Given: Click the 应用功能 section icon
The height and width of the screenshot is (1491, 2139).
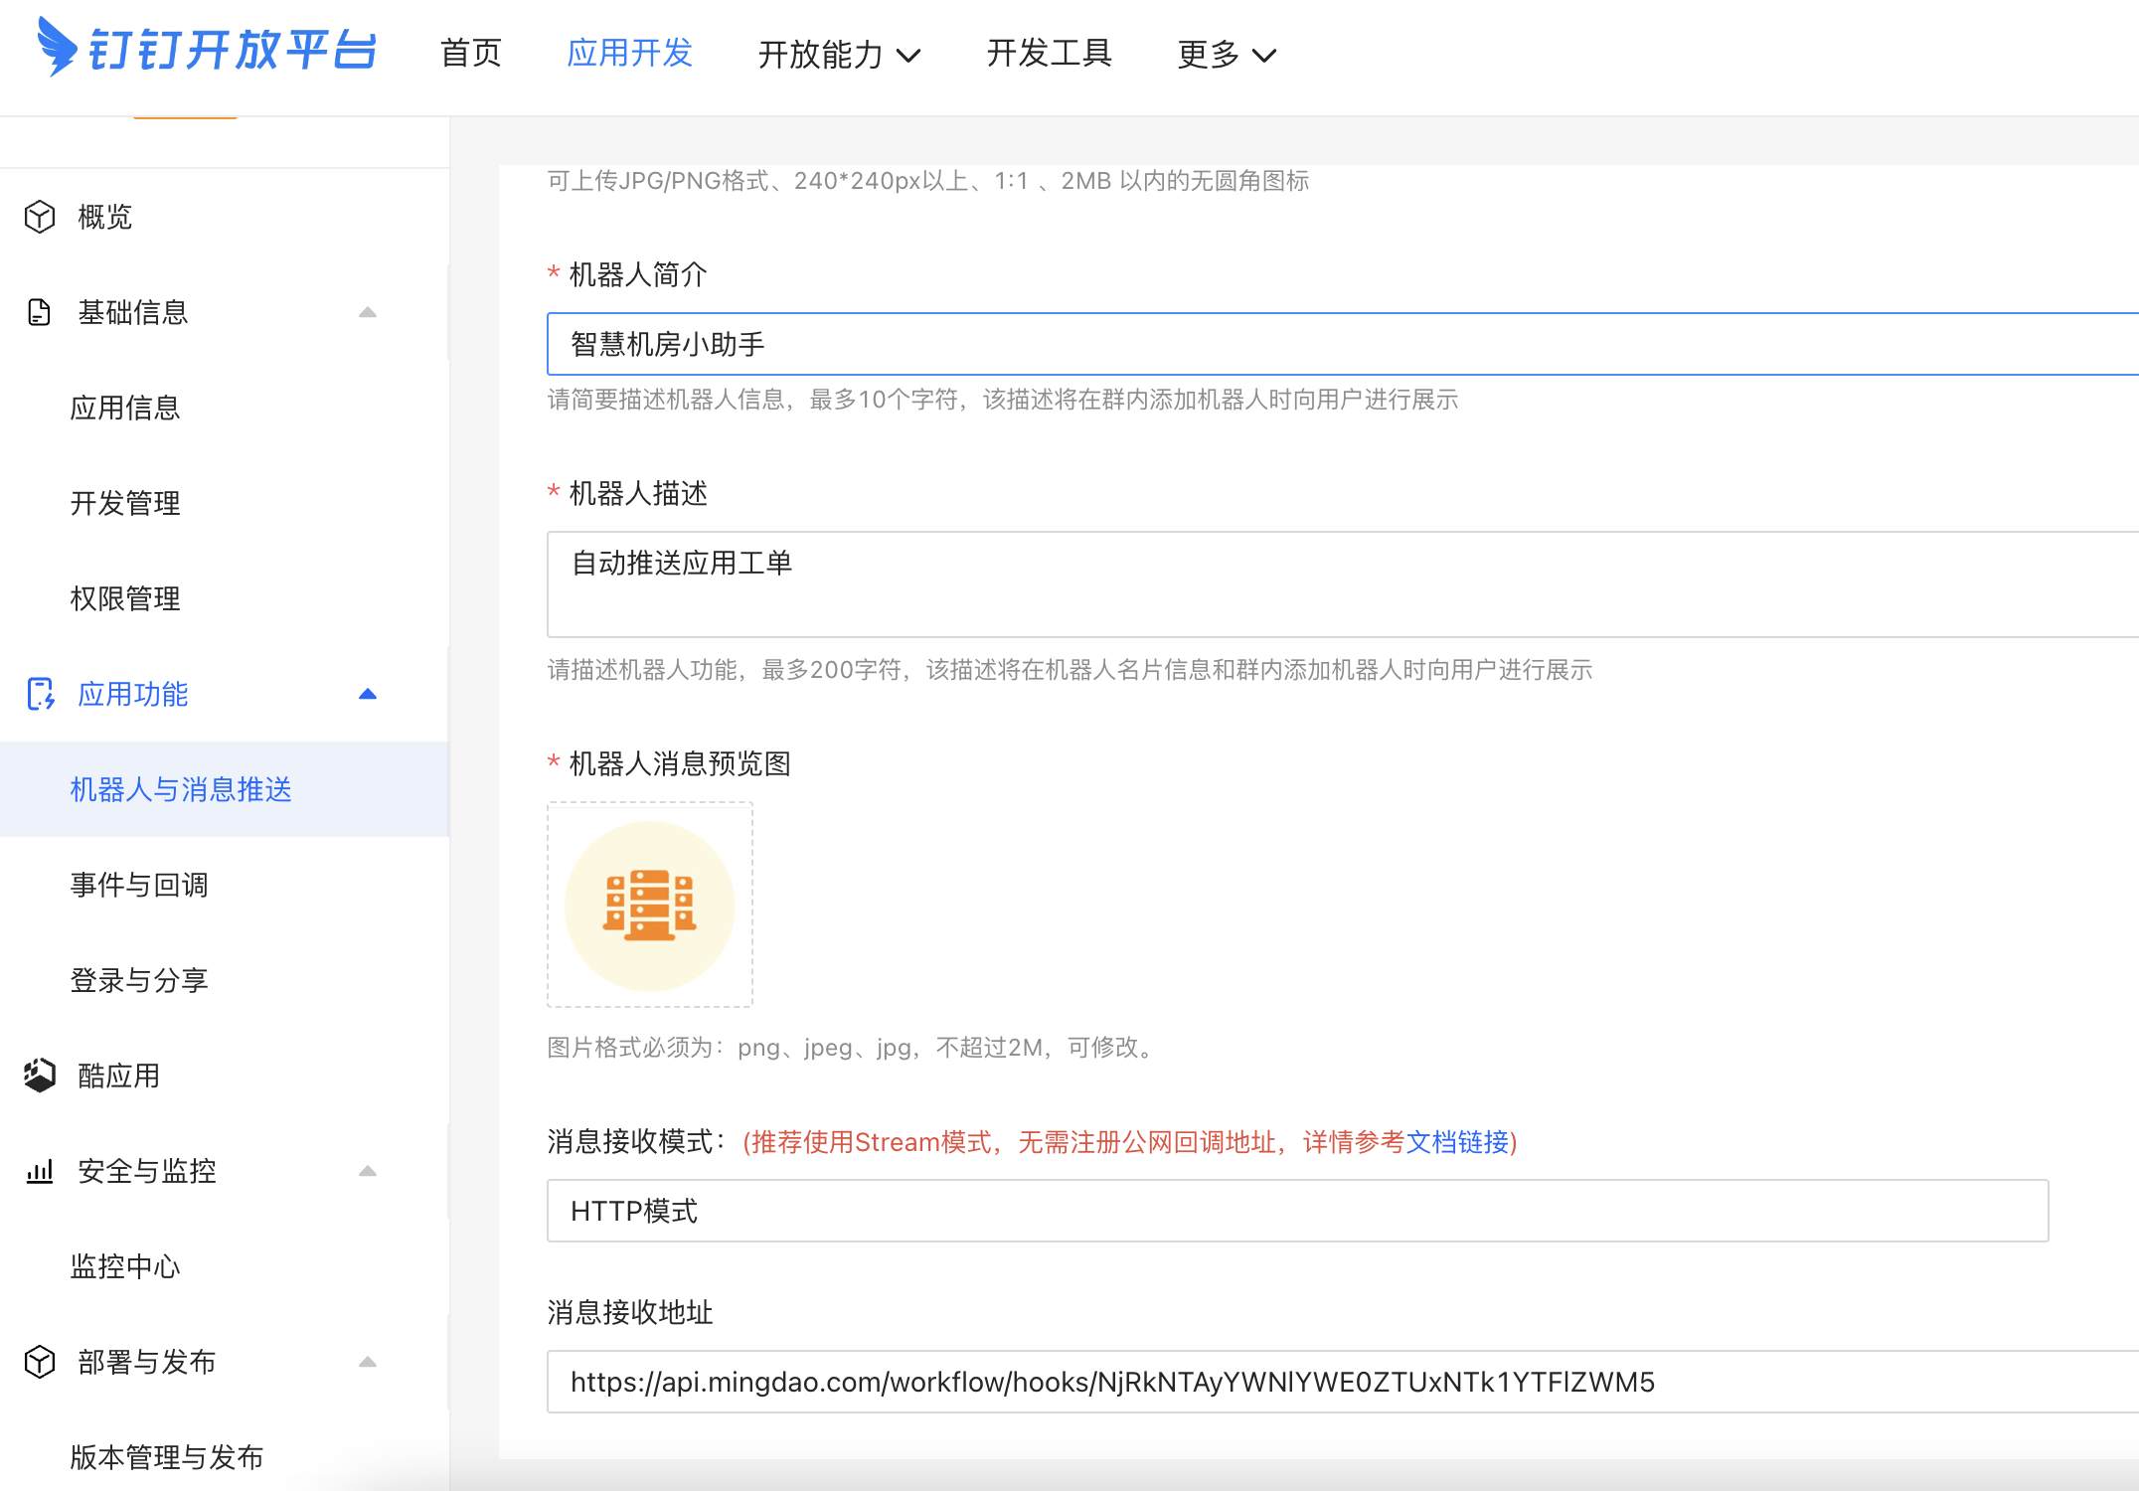Looking at the screenshot, I should click(x=40, y=694).
